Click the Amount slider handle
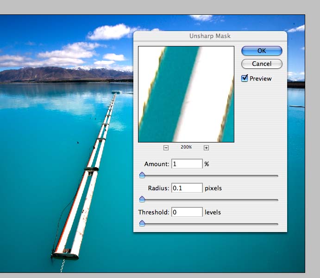This screenshot has height=278, width=320. pyautogui.click(x=142, y=175)
